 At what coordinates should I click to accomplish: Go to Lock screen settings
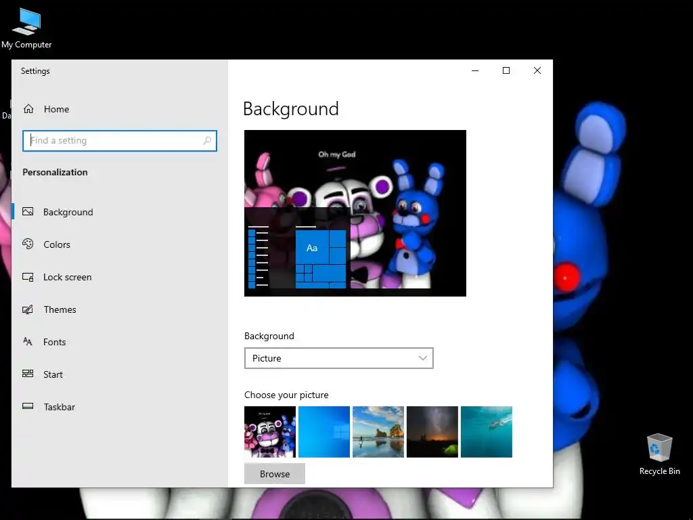(119, 277)
